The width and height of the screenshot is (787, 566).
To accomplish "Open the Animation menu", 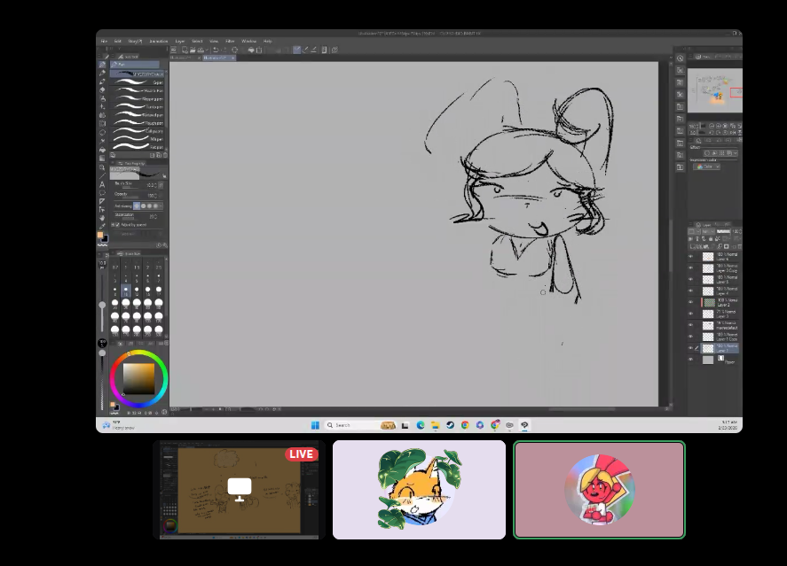I will 158,41.
